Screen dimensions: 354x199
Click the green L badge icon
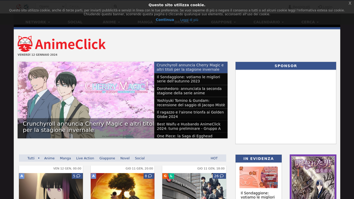172,176
